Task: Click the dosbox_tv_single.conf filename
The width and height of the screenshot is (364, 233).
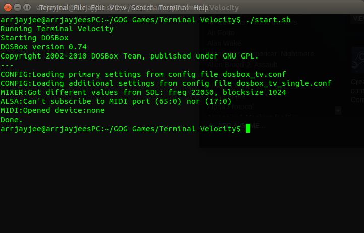Action: coord(284,83)
